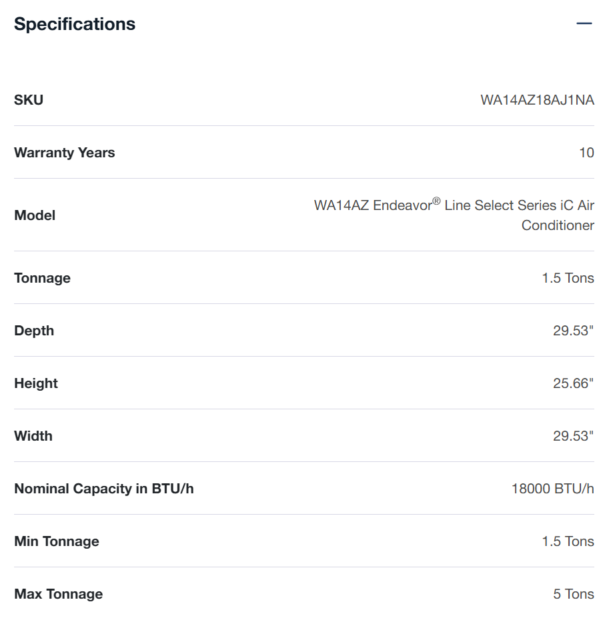Image resolution: width=613 pixels, height=626 pixels.
Task: Select the SKU row label
Action: click(29, 100)
